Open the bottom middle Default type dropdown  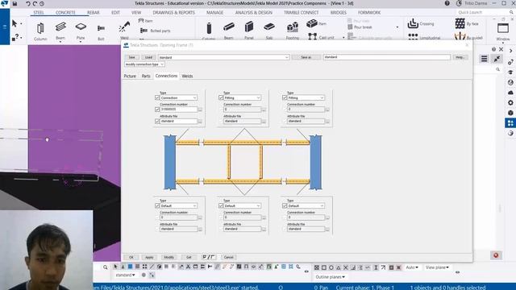(x=243, y=205)
